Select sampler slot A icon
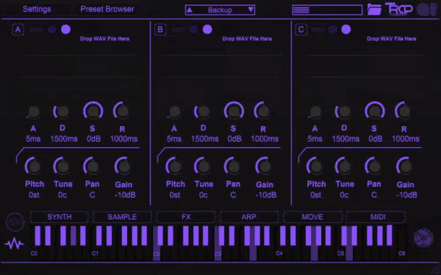This screenshot has width=441, height=275. [18, 29]
